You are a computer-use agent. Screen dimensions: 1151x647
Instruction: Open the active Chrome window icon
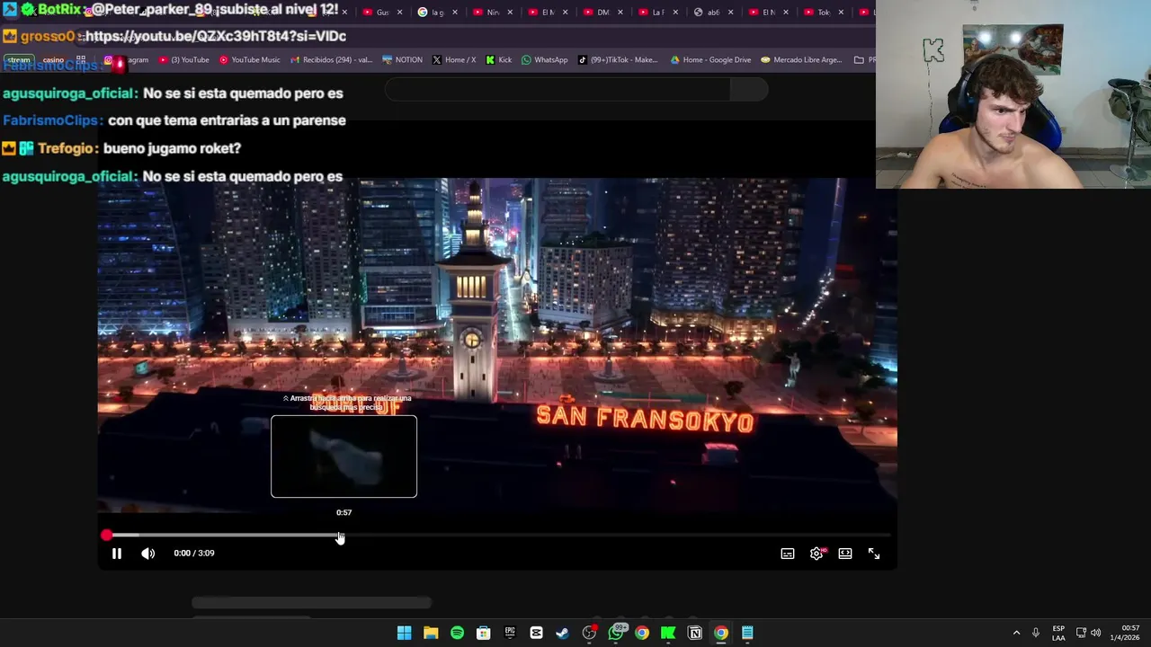[720, 633]
